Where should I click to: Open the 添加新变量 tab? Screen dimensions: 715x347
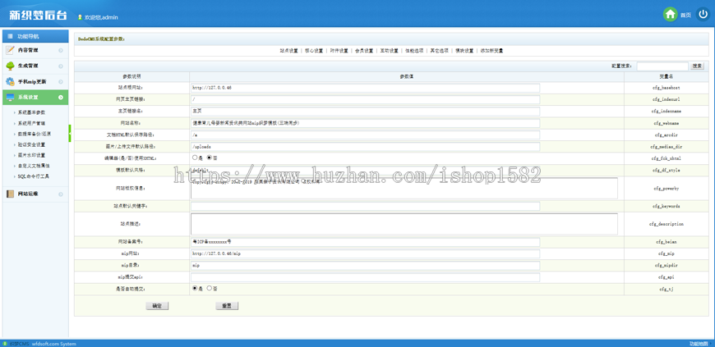[x=491, y=51]
